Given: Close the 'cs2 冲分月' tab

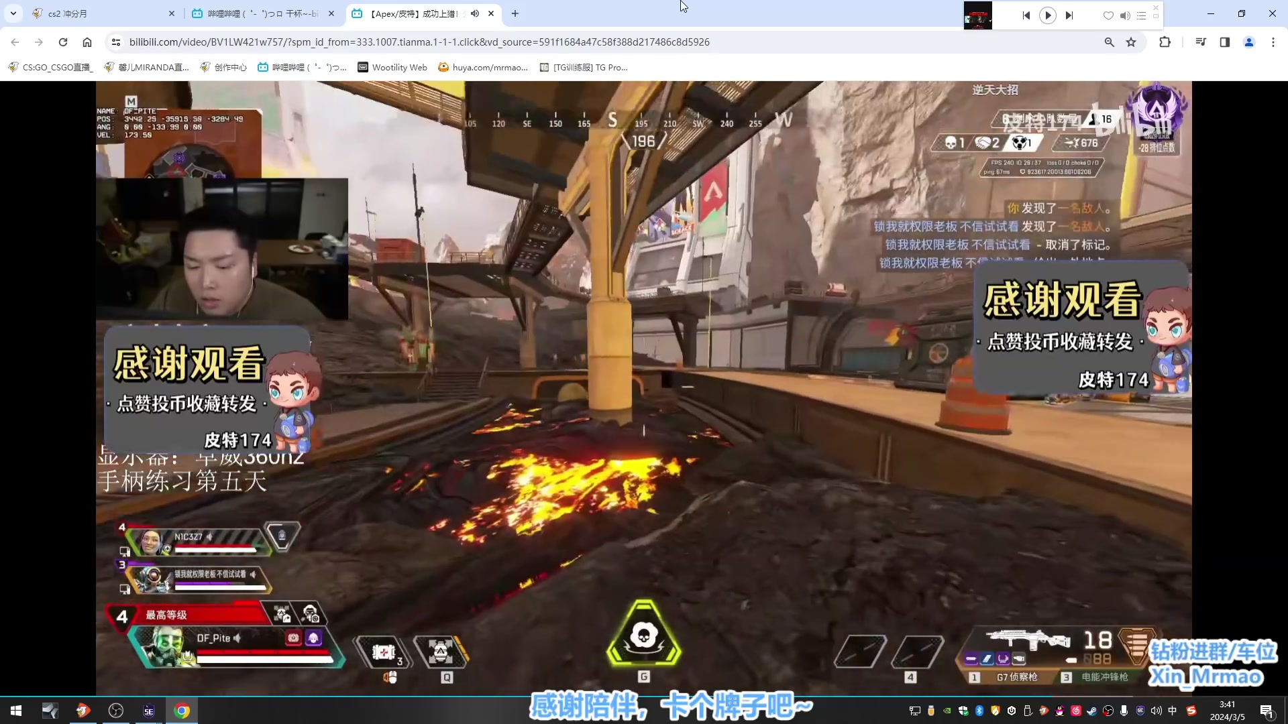Looking at the screenshot, I should coord(172,13).
